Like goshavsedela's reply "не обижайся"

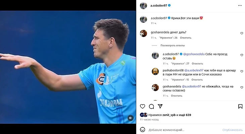coord(242,88)
